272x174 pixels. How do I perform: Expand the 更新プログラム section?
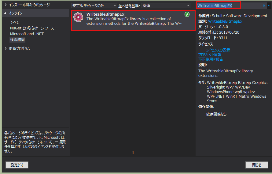(x=6, y=48)
